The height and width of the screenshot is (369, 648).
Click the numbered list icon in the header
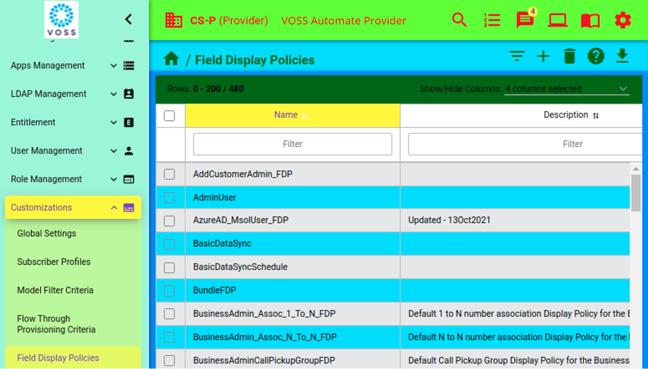[x=492, y=20]
